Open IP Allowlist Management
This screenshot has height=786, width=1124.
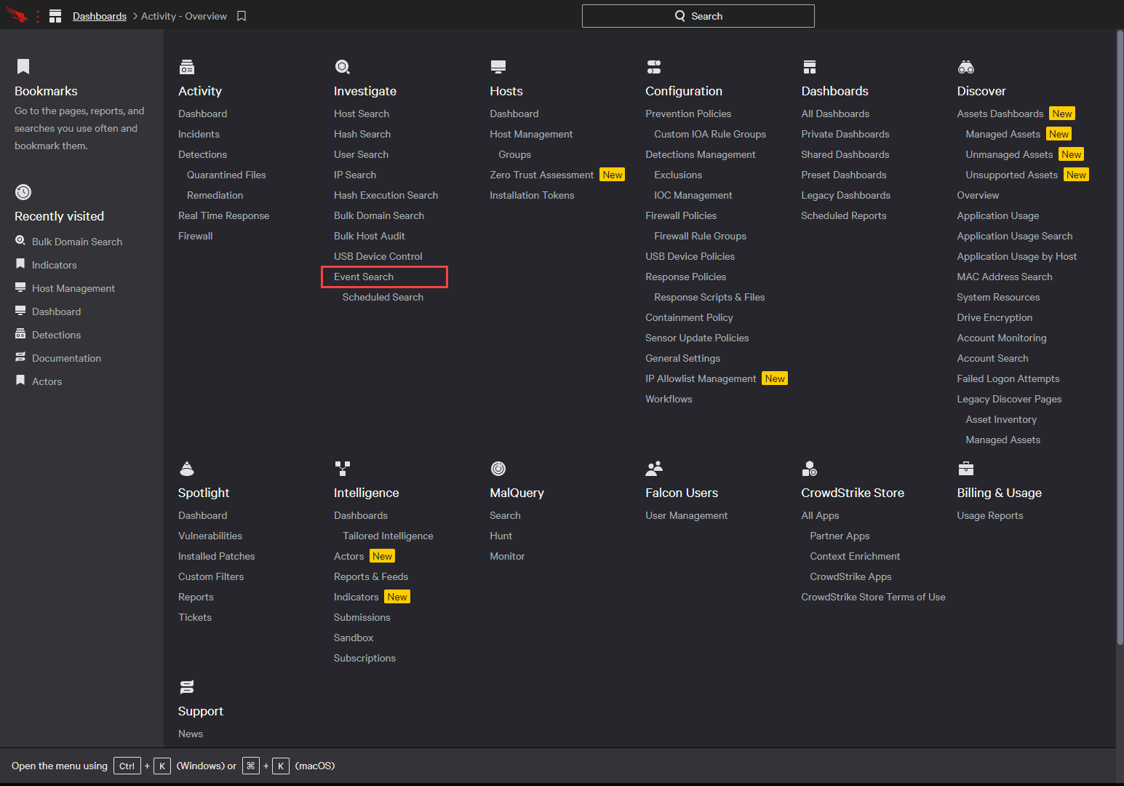click(x=701, y=378)
